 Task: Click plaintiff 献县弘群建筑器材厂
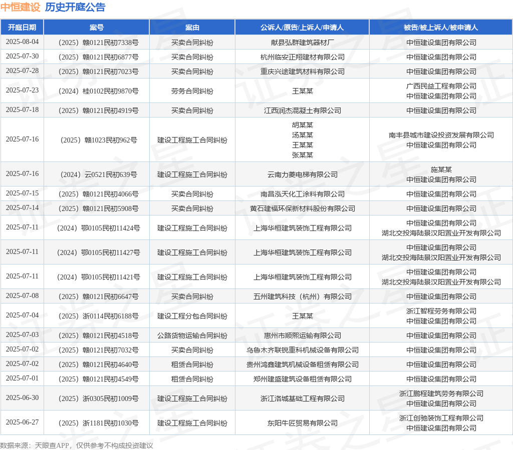[x=302, y=43]
